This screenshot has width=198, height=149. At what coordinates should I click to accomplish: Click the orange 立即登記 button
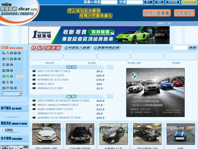[x=184, y=13]
